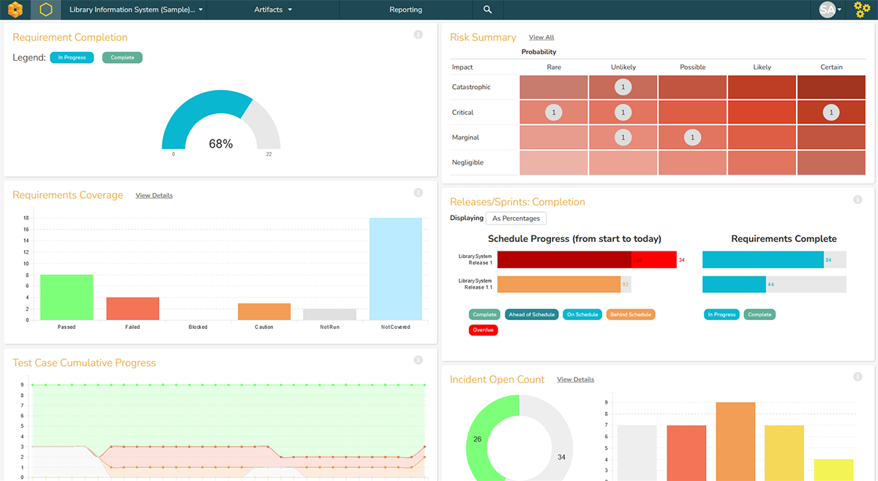The image size is (878, 481).
Task: Toggle the Ahead of Schedule legend chip
Action: [531, 314]
